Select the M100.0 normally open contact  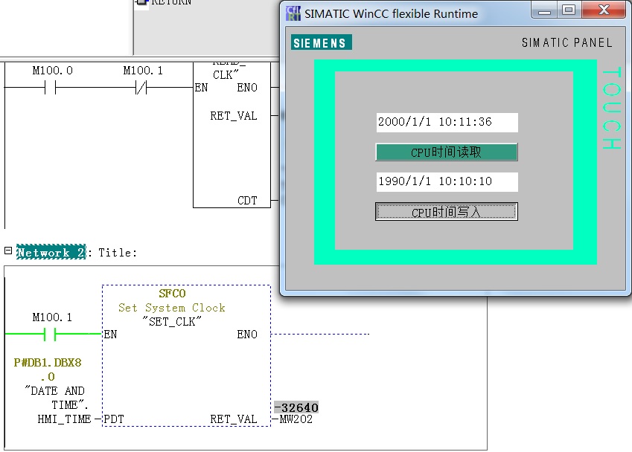pyautogui.click(x=51, y=87)
